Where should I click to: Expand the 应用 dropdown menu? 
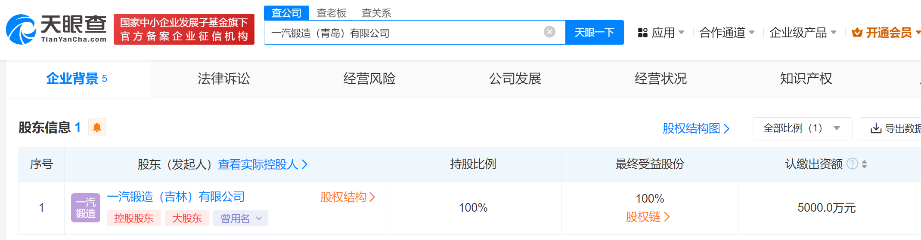pyautogui.click(x=661, y=33)
